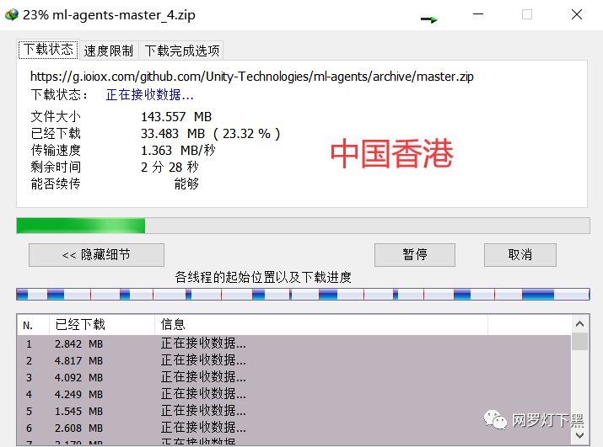Click the scrollbar up arrow in thread list

[x=580, y=324]
